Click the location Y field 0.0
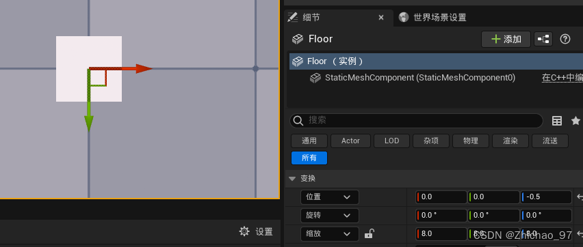This screenshot has height=247, width=583. 493,197
